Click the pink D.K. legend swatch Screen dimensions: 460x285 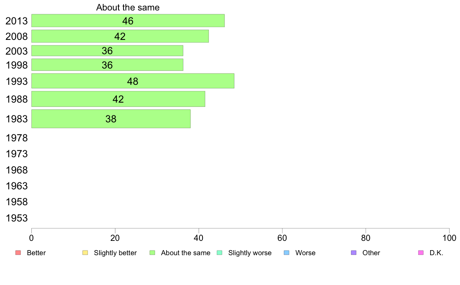[421, 253]
